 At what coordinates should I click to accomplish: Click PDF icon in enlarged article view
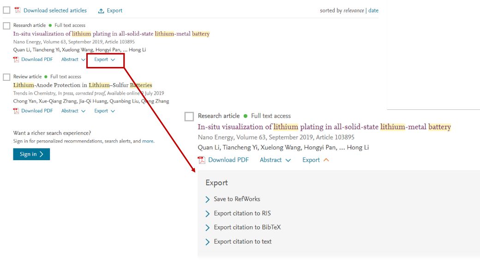[201, 160]
